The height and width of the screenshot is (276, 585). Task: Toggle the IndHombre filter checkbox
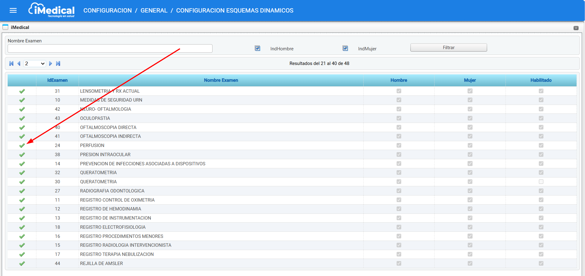coord(257,48)
